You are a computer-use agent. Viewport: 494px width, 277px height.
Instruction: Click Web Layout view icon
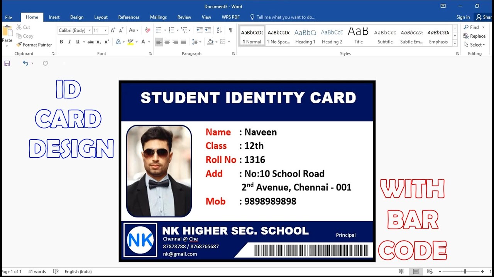[x=430, y=271]
